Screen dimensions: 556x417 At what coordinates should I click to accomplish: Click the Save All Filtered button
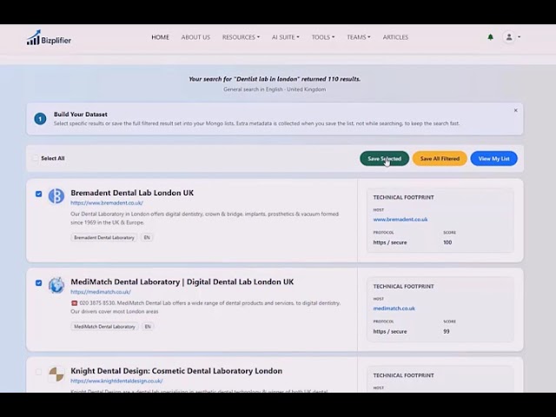click(440, 158)
